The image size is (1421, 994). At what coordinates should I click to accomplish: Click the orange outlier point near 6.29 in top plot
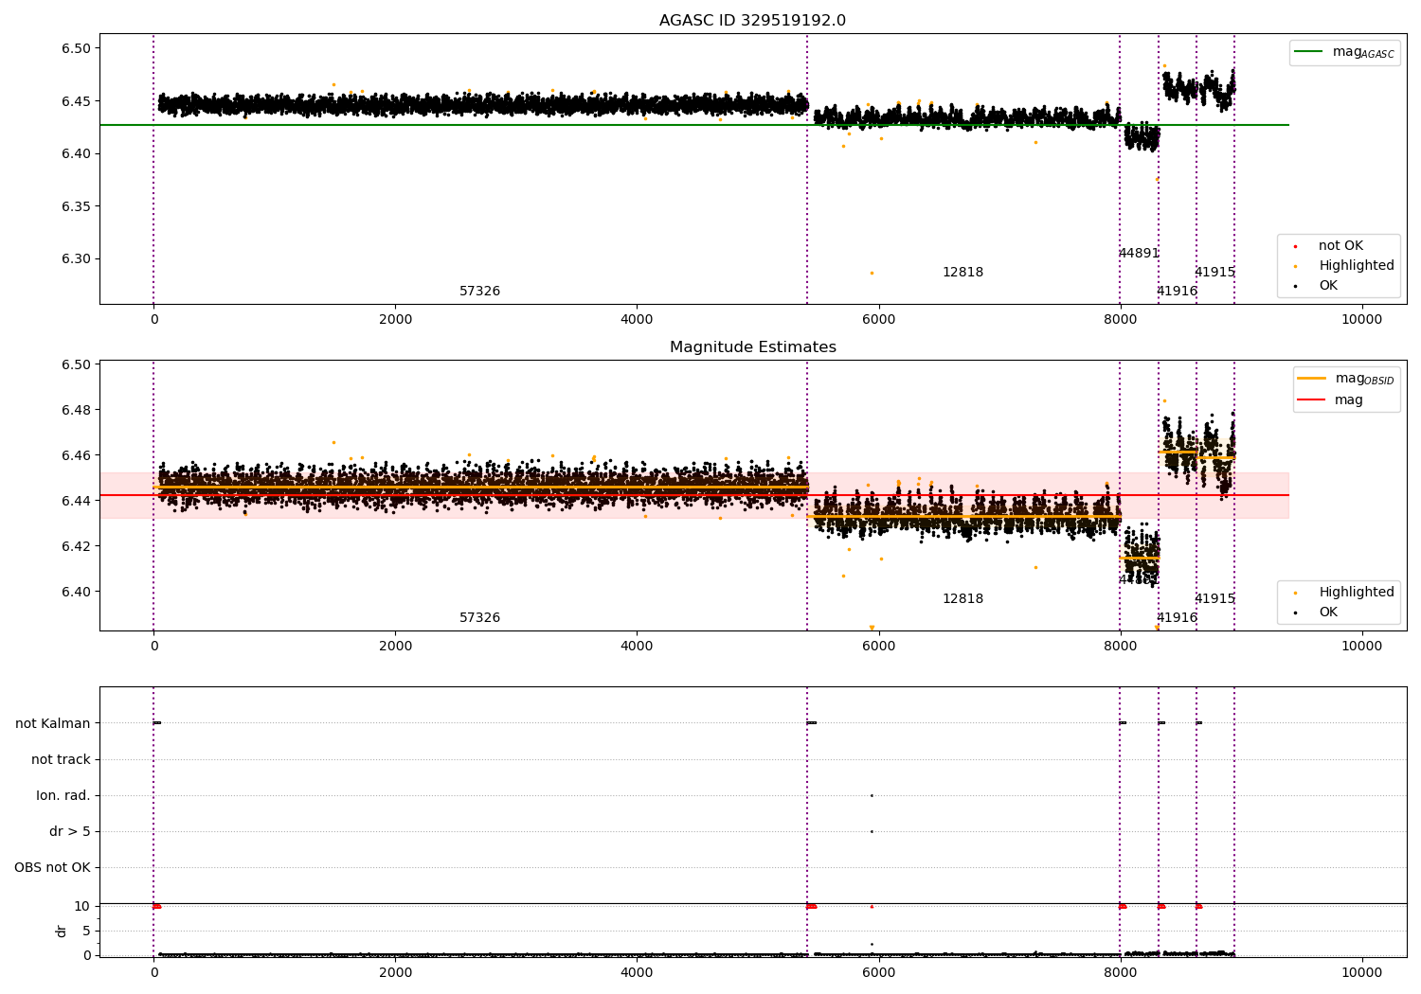[x=872, y=273]
